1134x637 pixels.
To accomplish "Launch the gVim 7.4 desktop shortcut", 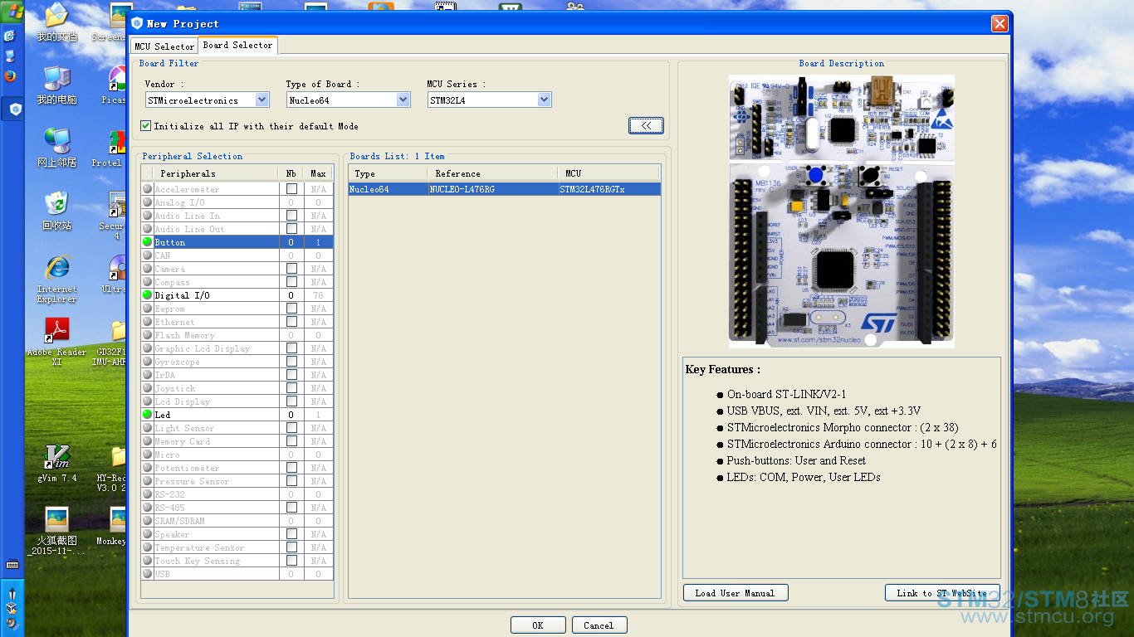I will click(56, 464).
